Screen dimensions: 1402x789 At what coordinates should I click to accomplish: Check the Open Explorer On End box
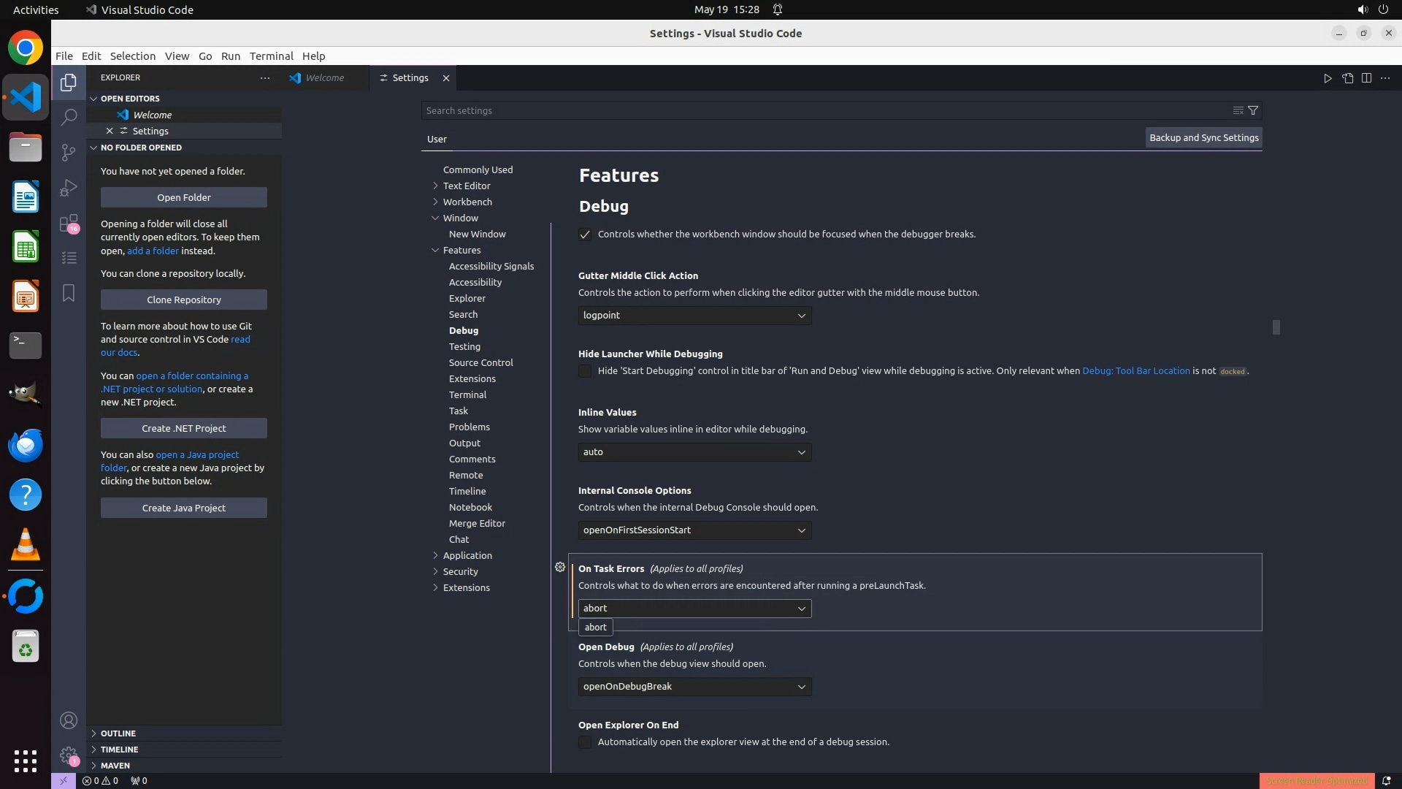tap(585, 742)
